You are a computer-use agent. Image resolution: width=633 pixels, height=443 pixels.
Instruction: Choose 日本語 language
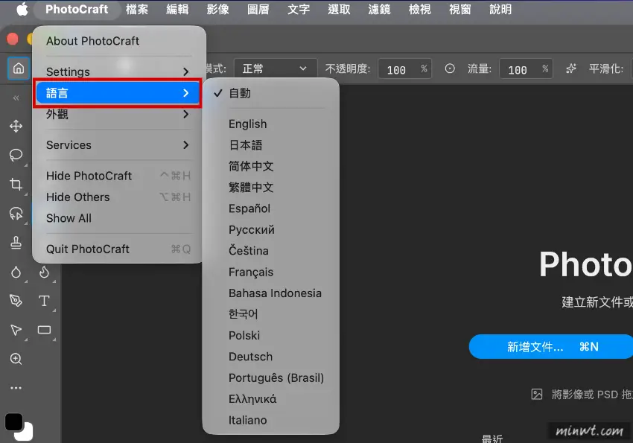pyautogui.click(x=270, y=145)
